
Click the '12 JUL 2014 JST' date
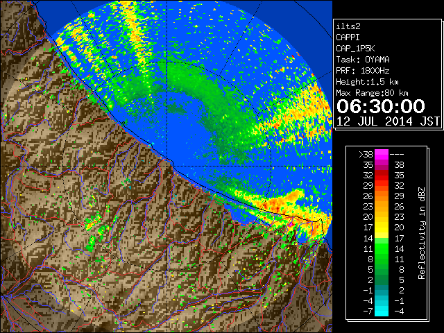click(x=388, y=121)
